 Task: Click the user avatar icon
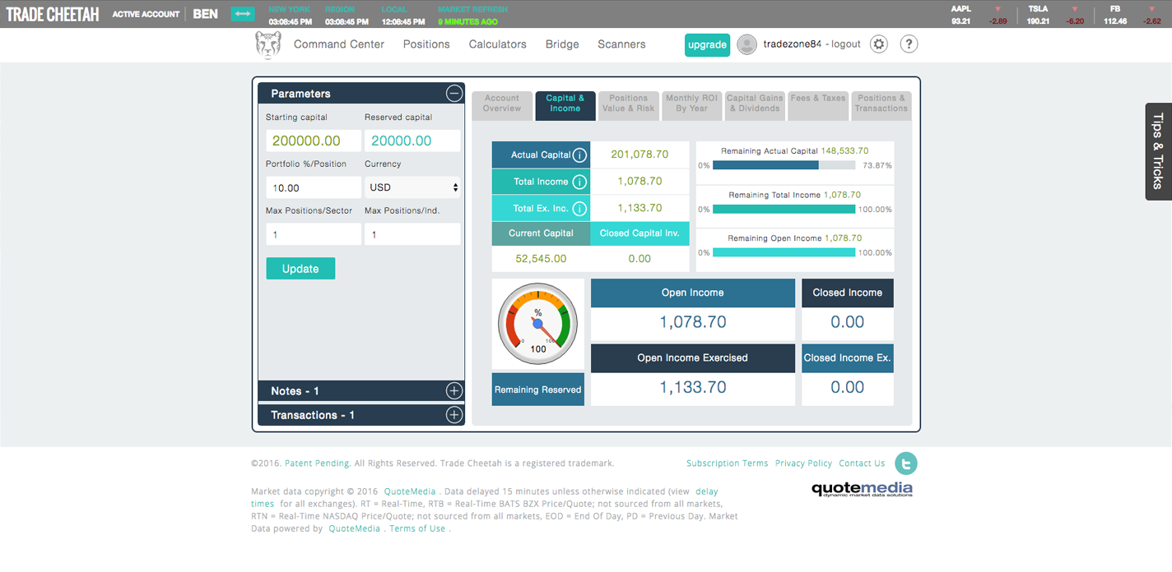point(746,44)
